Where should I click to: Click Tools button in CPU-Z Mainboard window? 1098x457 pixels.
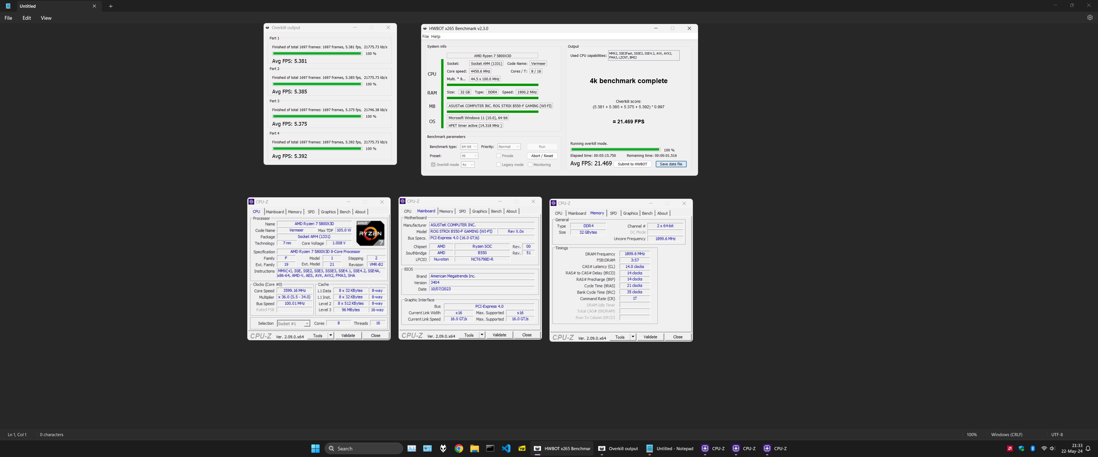(469, 335)
